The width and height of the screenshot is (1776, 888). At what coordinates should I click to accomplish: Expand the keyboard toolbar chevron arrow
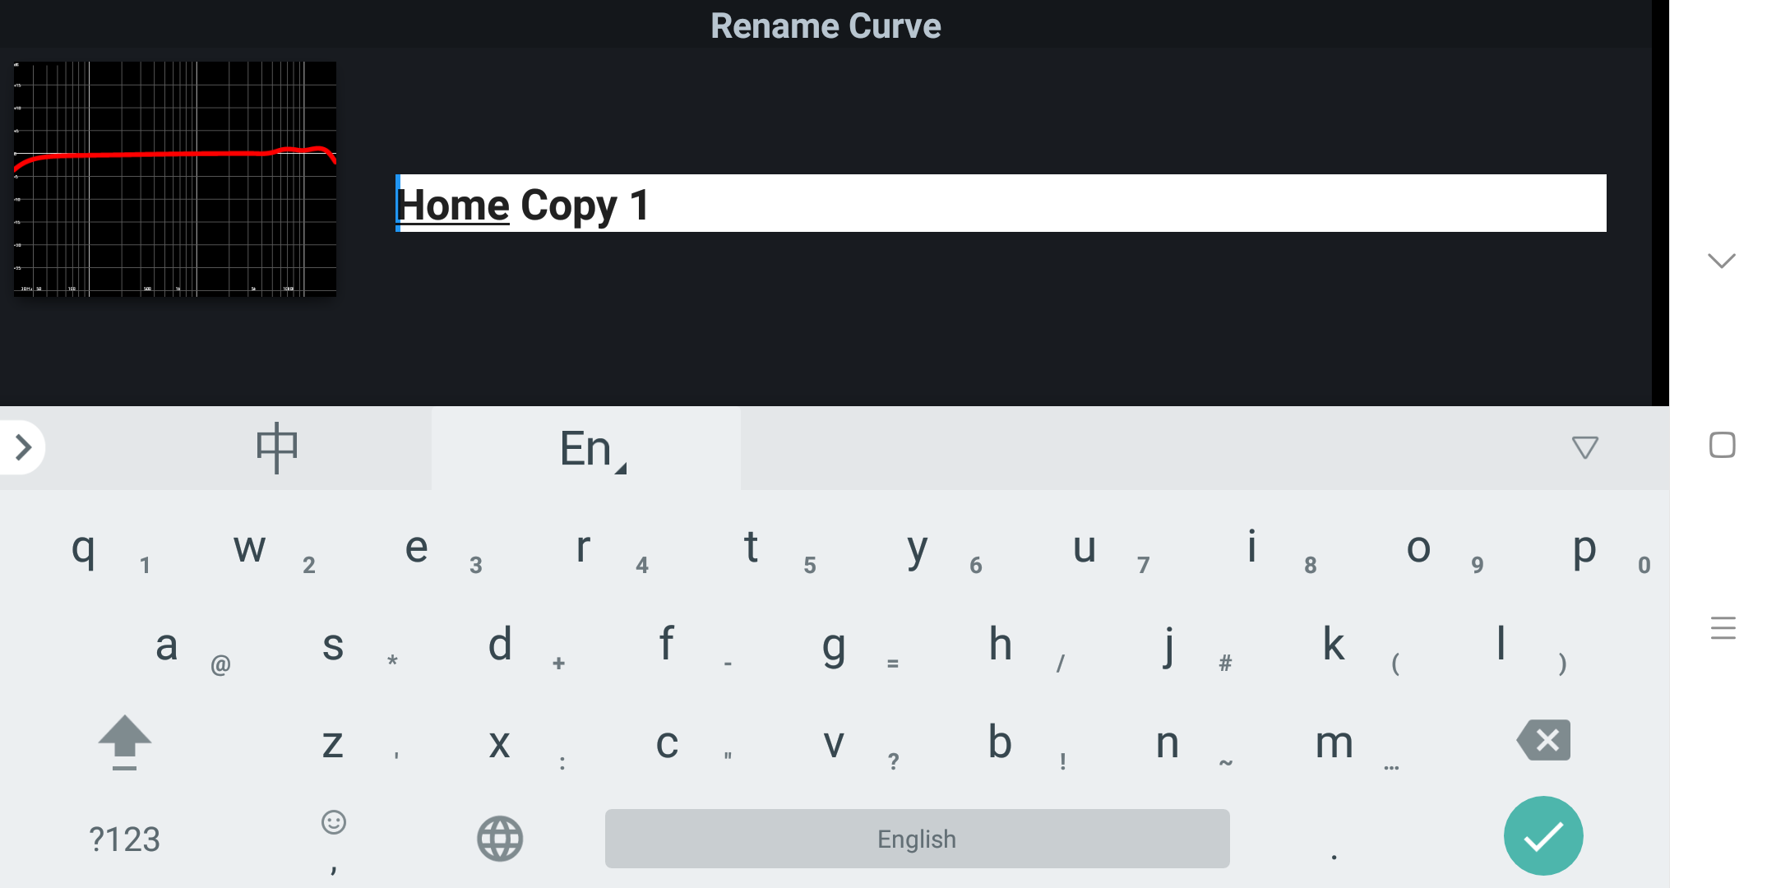[23, 447]
